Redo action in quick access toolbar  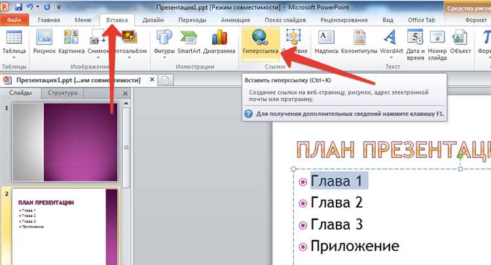47,7
